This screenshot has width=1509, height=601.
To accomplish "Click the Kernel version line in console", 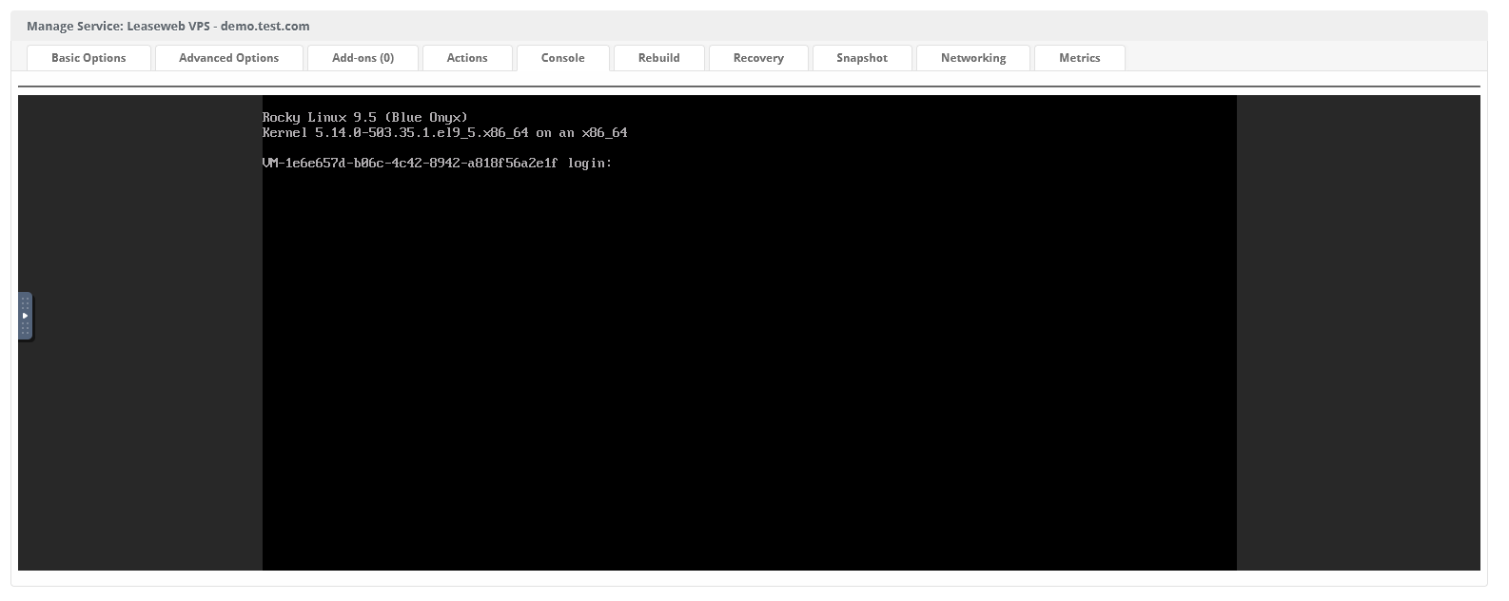I will [x=445, y=133].
